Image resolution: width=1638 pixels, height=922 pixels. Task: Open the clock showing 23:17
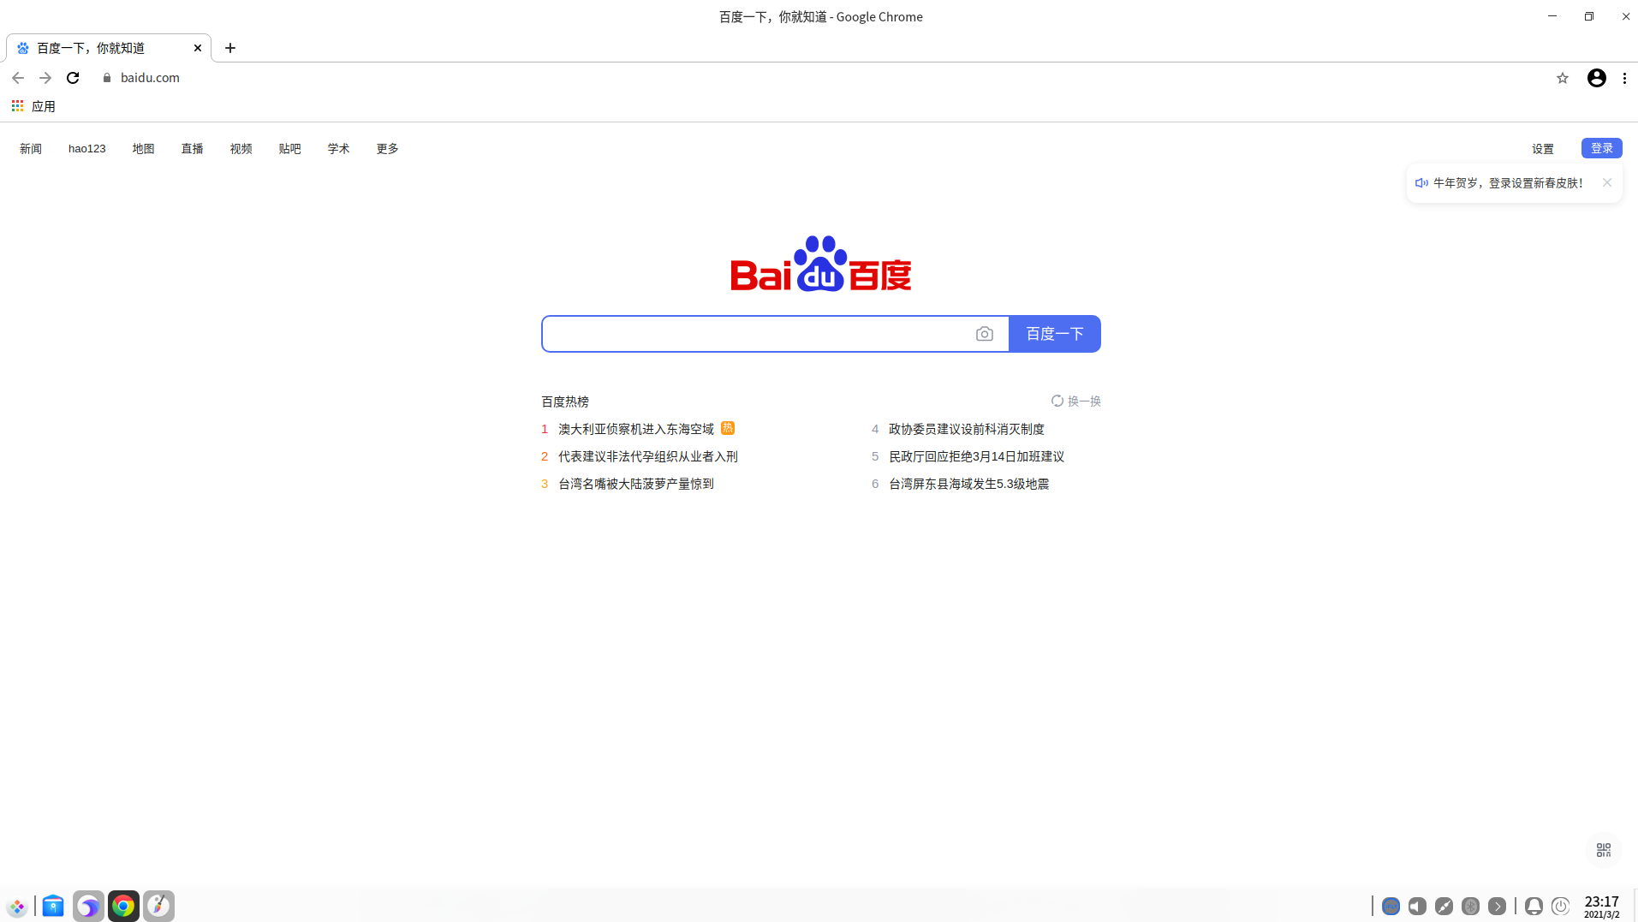click(1602, 906)
